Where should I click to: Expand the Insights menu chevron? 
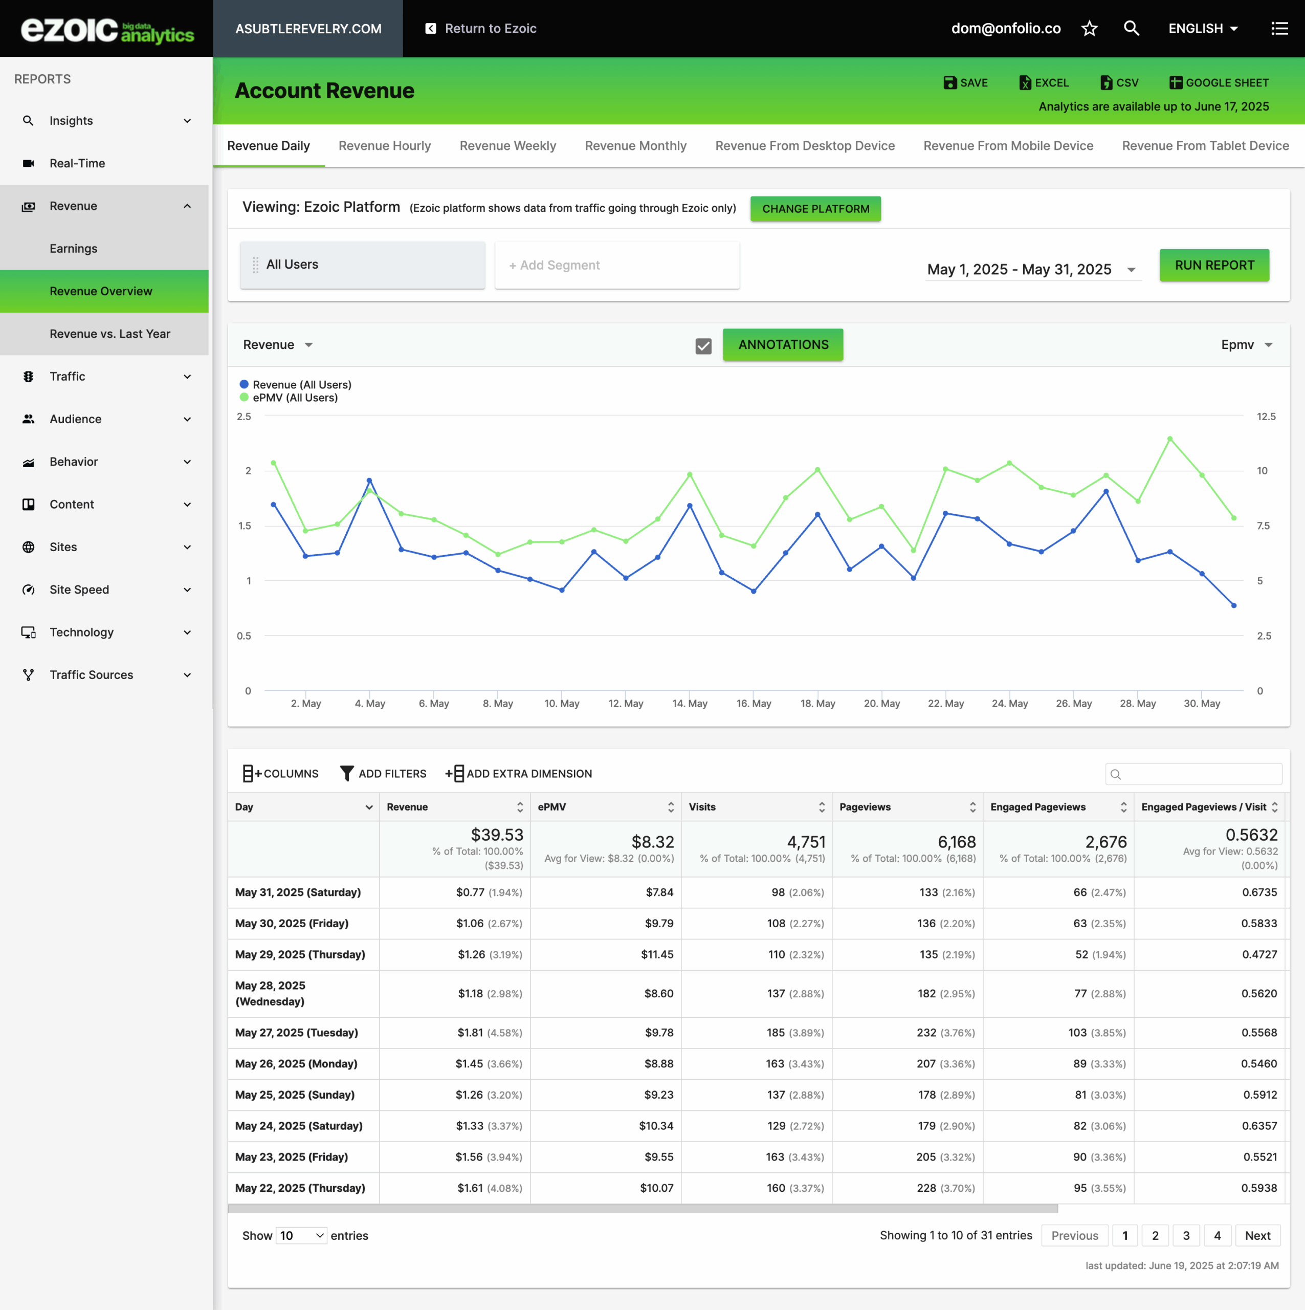pos(187,121)
